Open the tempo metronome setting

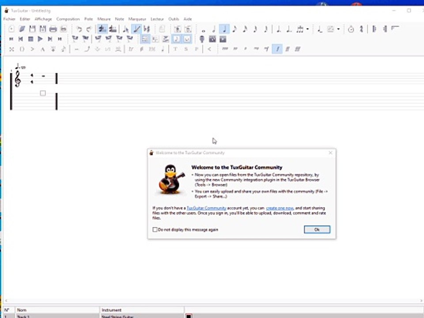coord(351,29)
